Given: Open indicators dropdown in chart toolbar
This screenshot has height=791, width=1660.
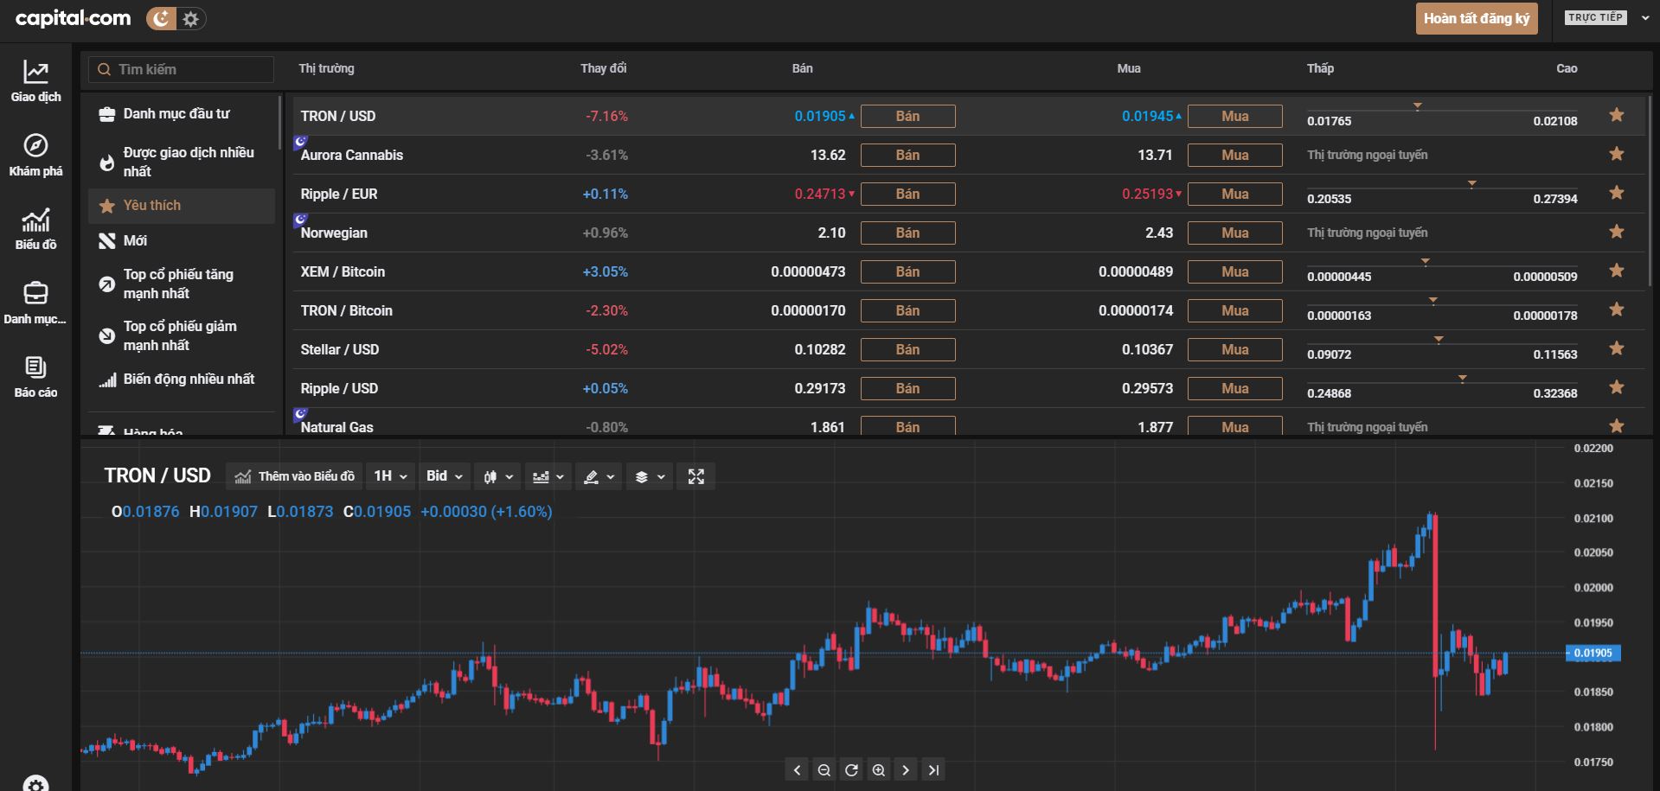Looking at the screenshot, I should (548, 476).
